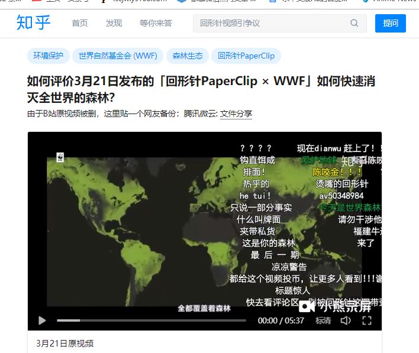This screenshot has height=353, width=419.
Task: Change video quality via 标清
Action: tap(323, 320)
